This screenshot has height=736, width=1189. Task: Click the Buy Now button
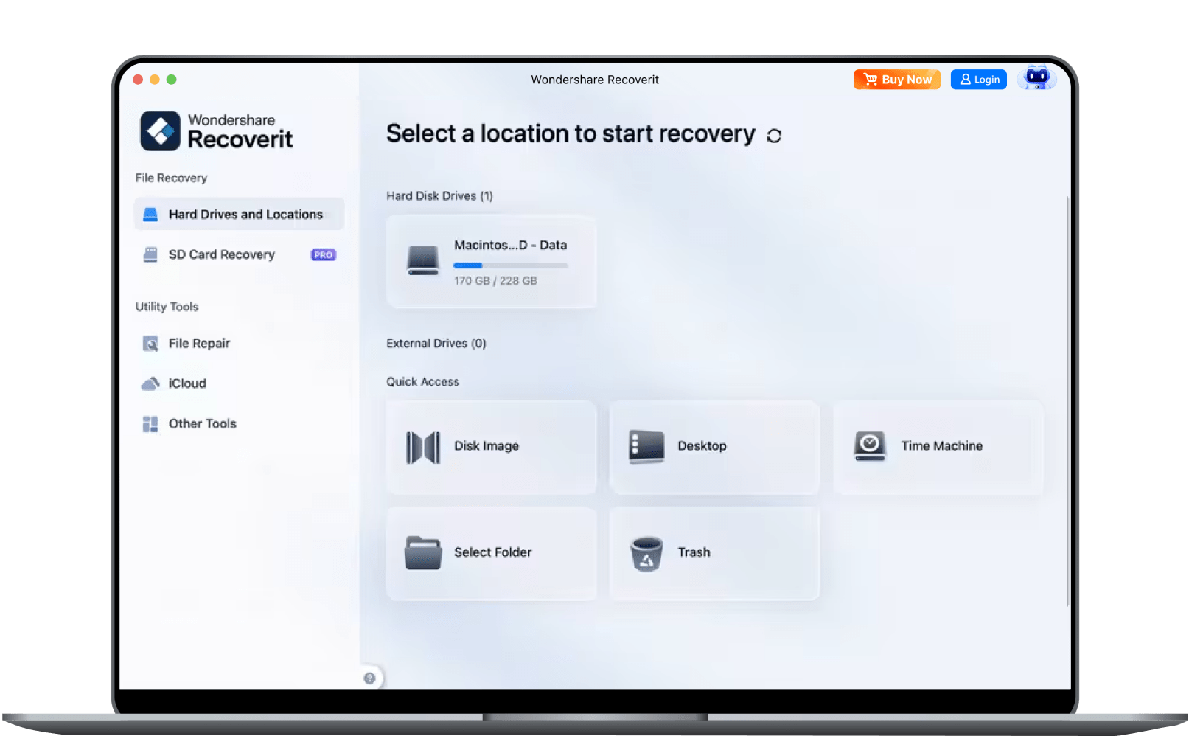[x=896, y=80]
